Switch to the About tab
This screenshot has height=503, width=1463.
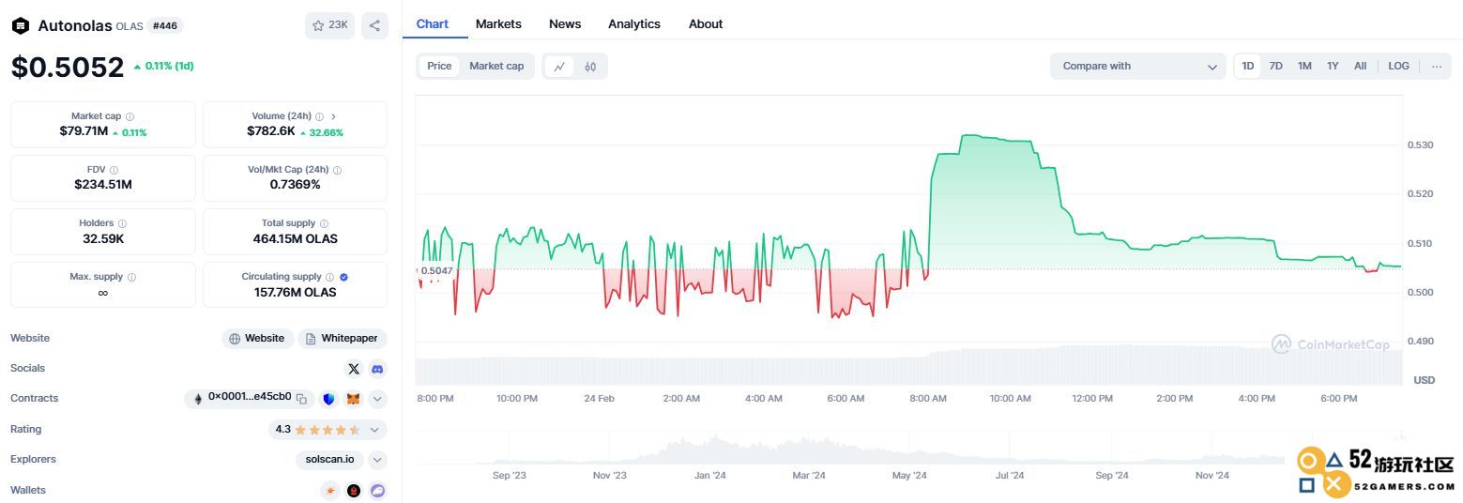tap(706, 23)
